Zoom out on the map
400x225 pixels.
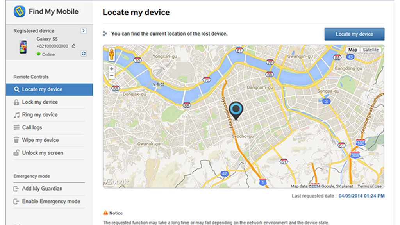click(x=112, y=75)
